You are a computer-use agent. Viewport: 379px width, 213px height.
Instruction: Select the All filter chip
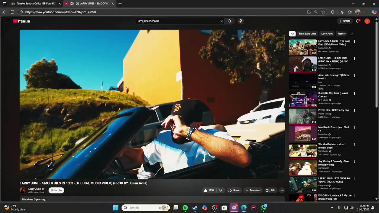point(292,34)
